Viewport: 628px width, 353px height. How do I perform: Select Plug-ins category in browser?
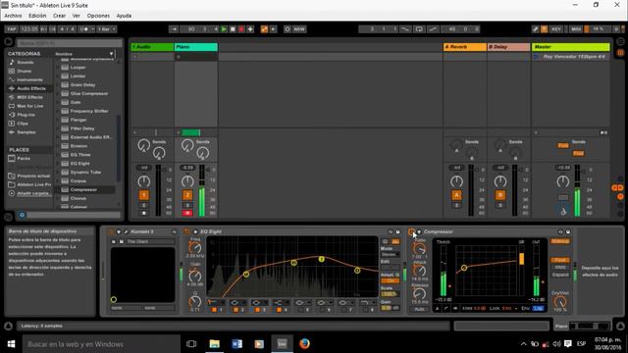(x=26, y=115)
